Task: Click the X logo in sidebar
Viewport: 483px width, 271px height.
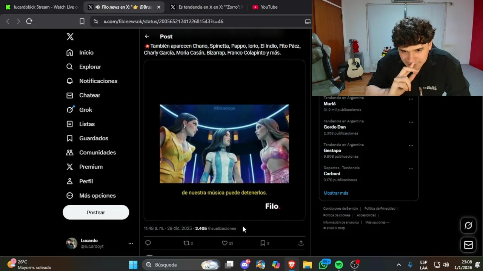Action: (70, 37)
